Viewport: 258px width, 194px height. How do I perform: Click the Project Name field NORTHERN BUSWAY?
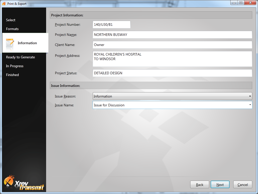coord(172,35)
